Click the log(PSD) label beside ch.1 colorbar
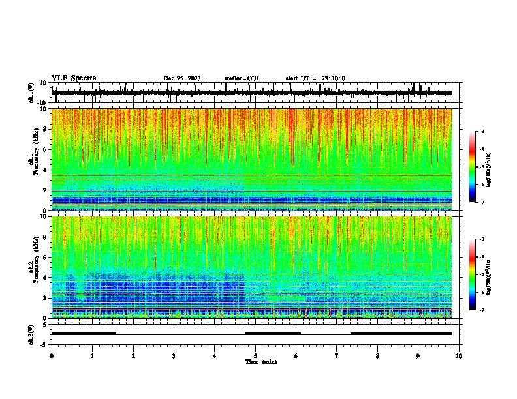Image resolution: width=517 pixels, height=399 pixels. 489,170
